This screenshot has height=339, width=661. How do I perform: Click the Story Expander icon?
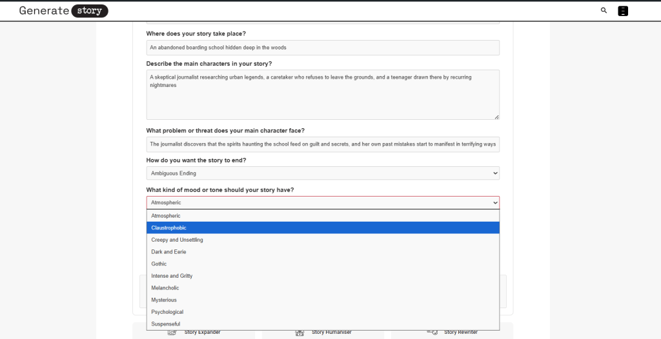[172, 333]
